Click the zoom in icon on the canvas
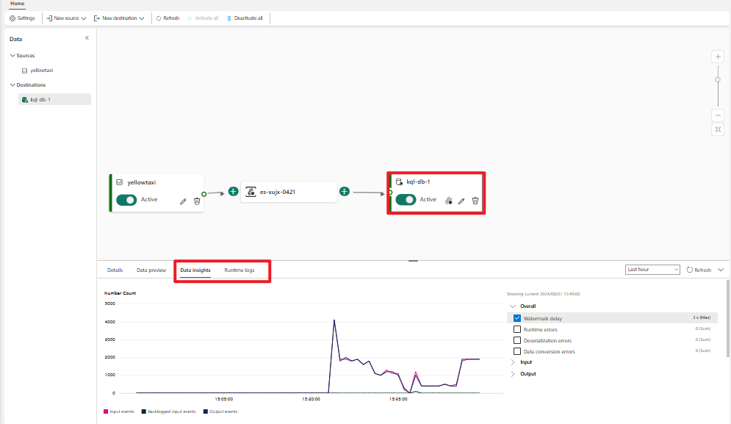This screenshot has height=424, width=731. pyautogui.click(x=717, y=56)
